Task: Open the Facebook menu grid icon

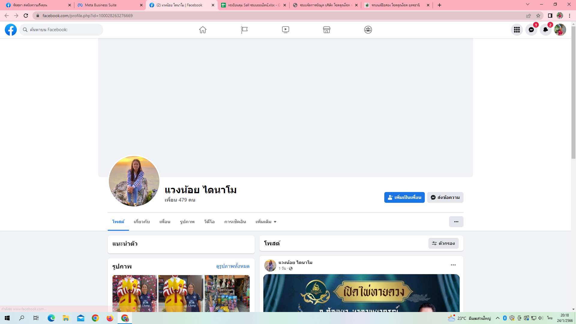Action: pos(517,30)
